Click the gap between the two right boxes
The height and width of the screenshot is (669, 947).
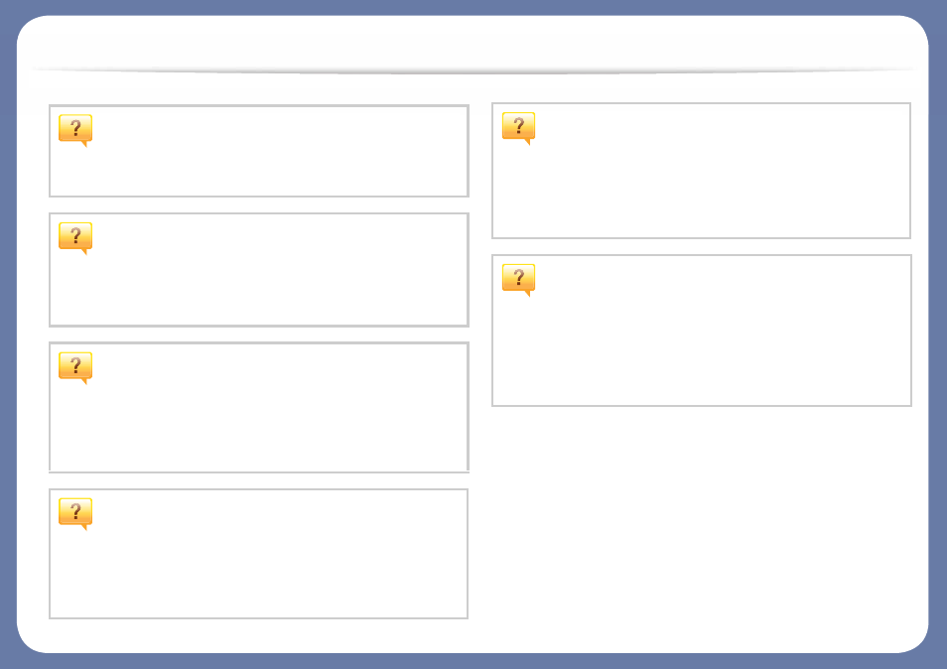coord(701,246)
